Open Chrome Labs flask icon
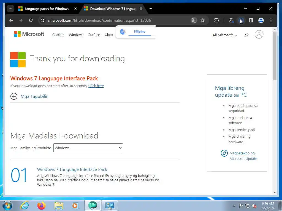This screenshot has height=211, width=282. click(231, 20)
